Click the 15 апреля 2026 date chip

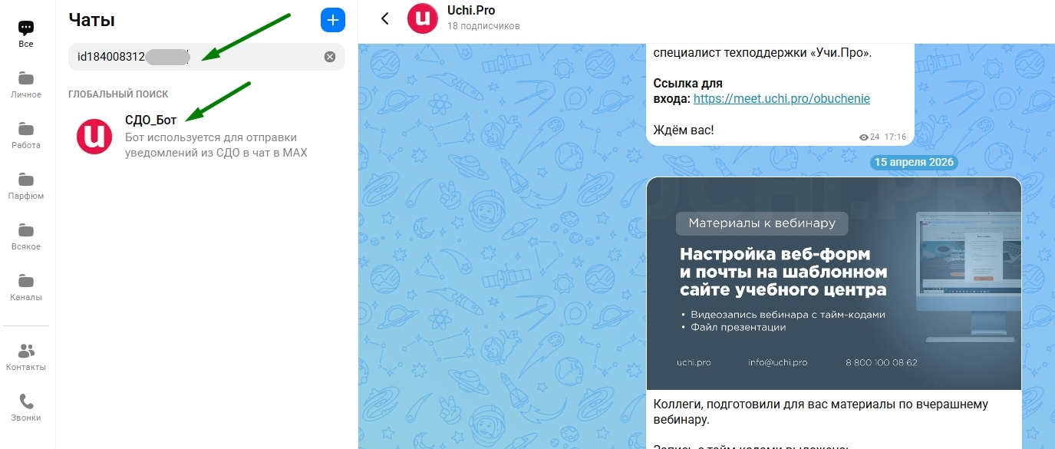click(x=913, y=162)
